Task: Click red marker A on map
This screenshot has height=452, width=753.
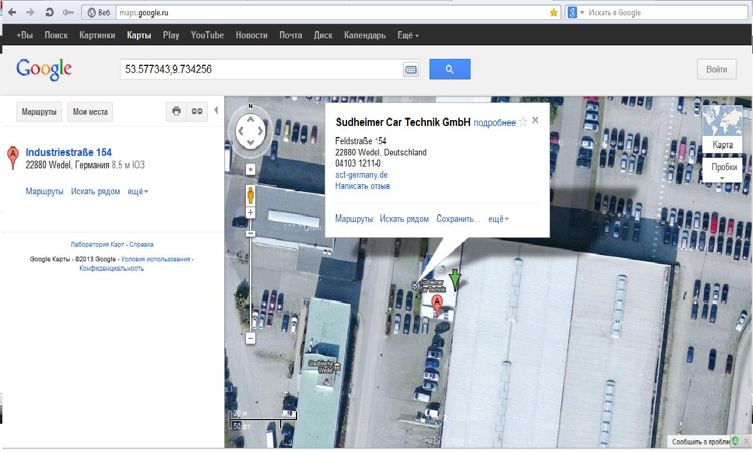Action: click(x=437, y=306)
